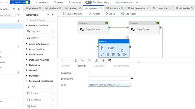
Task: Select the Switch activity
Action: point(40,106)
